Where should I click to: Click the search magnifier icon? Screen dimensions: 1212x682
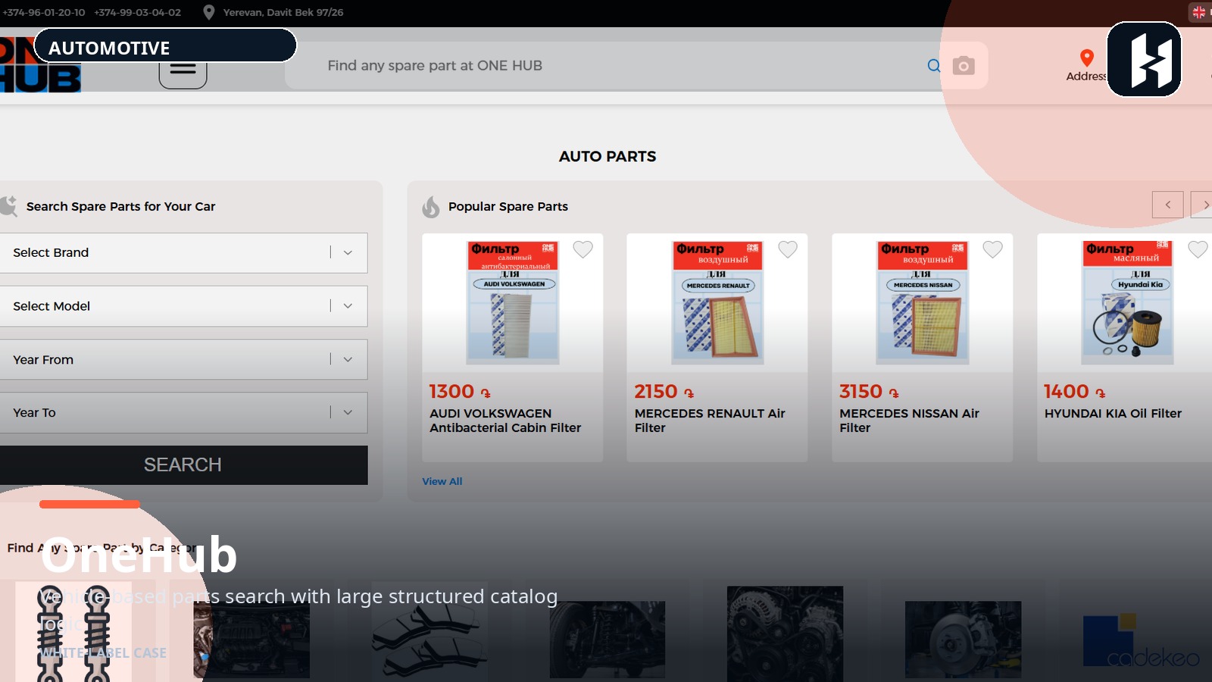[x=934, y=66]
